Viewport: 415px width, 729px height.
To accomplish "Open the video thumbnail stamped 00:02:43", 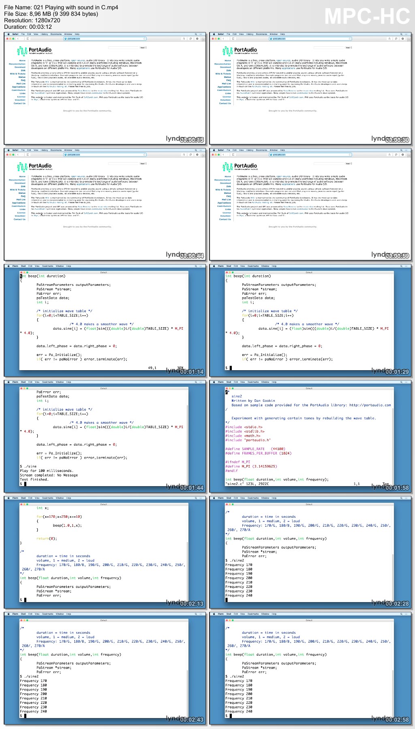I will [105, 668].
